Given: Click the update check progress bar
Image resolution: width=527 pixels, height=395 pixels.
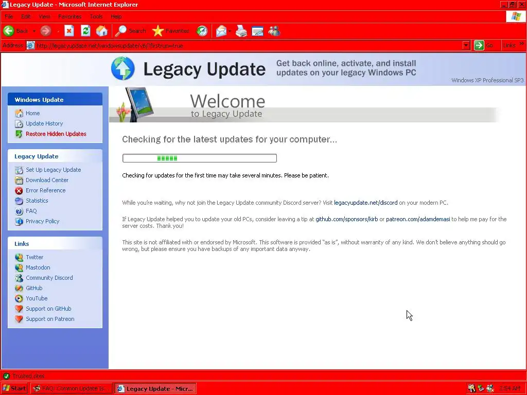Looking at the screenshot, I should (x=200, y=158).
